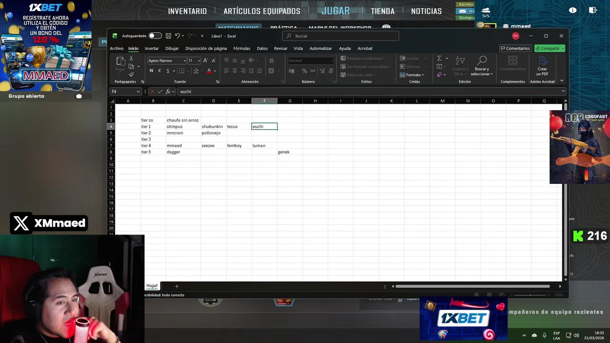The image size is (610, 343).
Task: Align text right in Alineación group
Action: [243, 71]
